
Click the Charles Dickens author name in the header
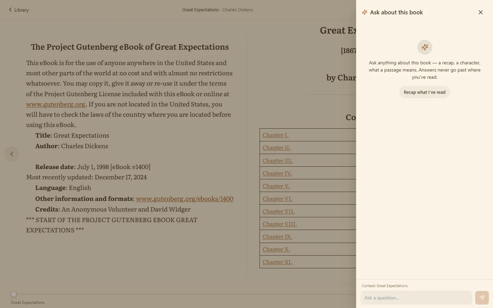click(238, 10)
